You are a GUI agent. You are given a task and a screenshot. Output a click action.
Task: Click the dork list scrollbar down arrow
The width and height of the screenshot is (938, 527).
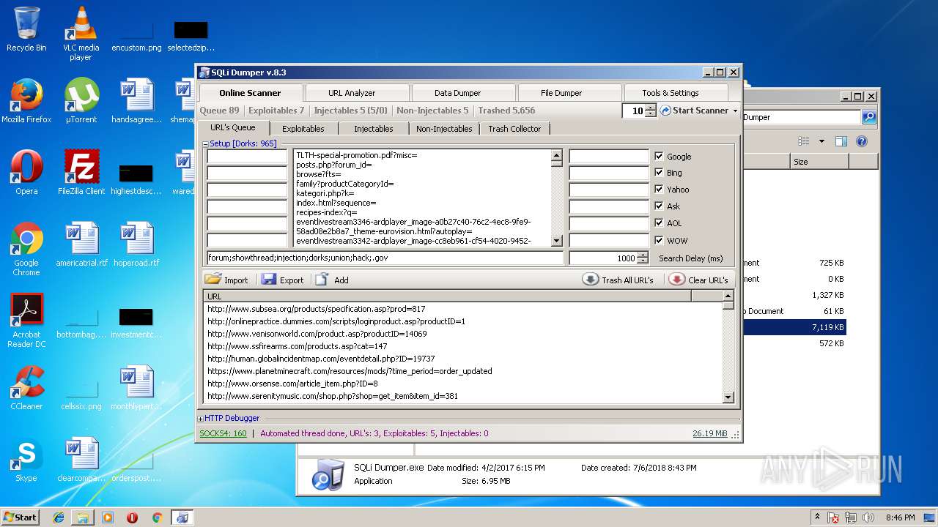pos(556,241)
